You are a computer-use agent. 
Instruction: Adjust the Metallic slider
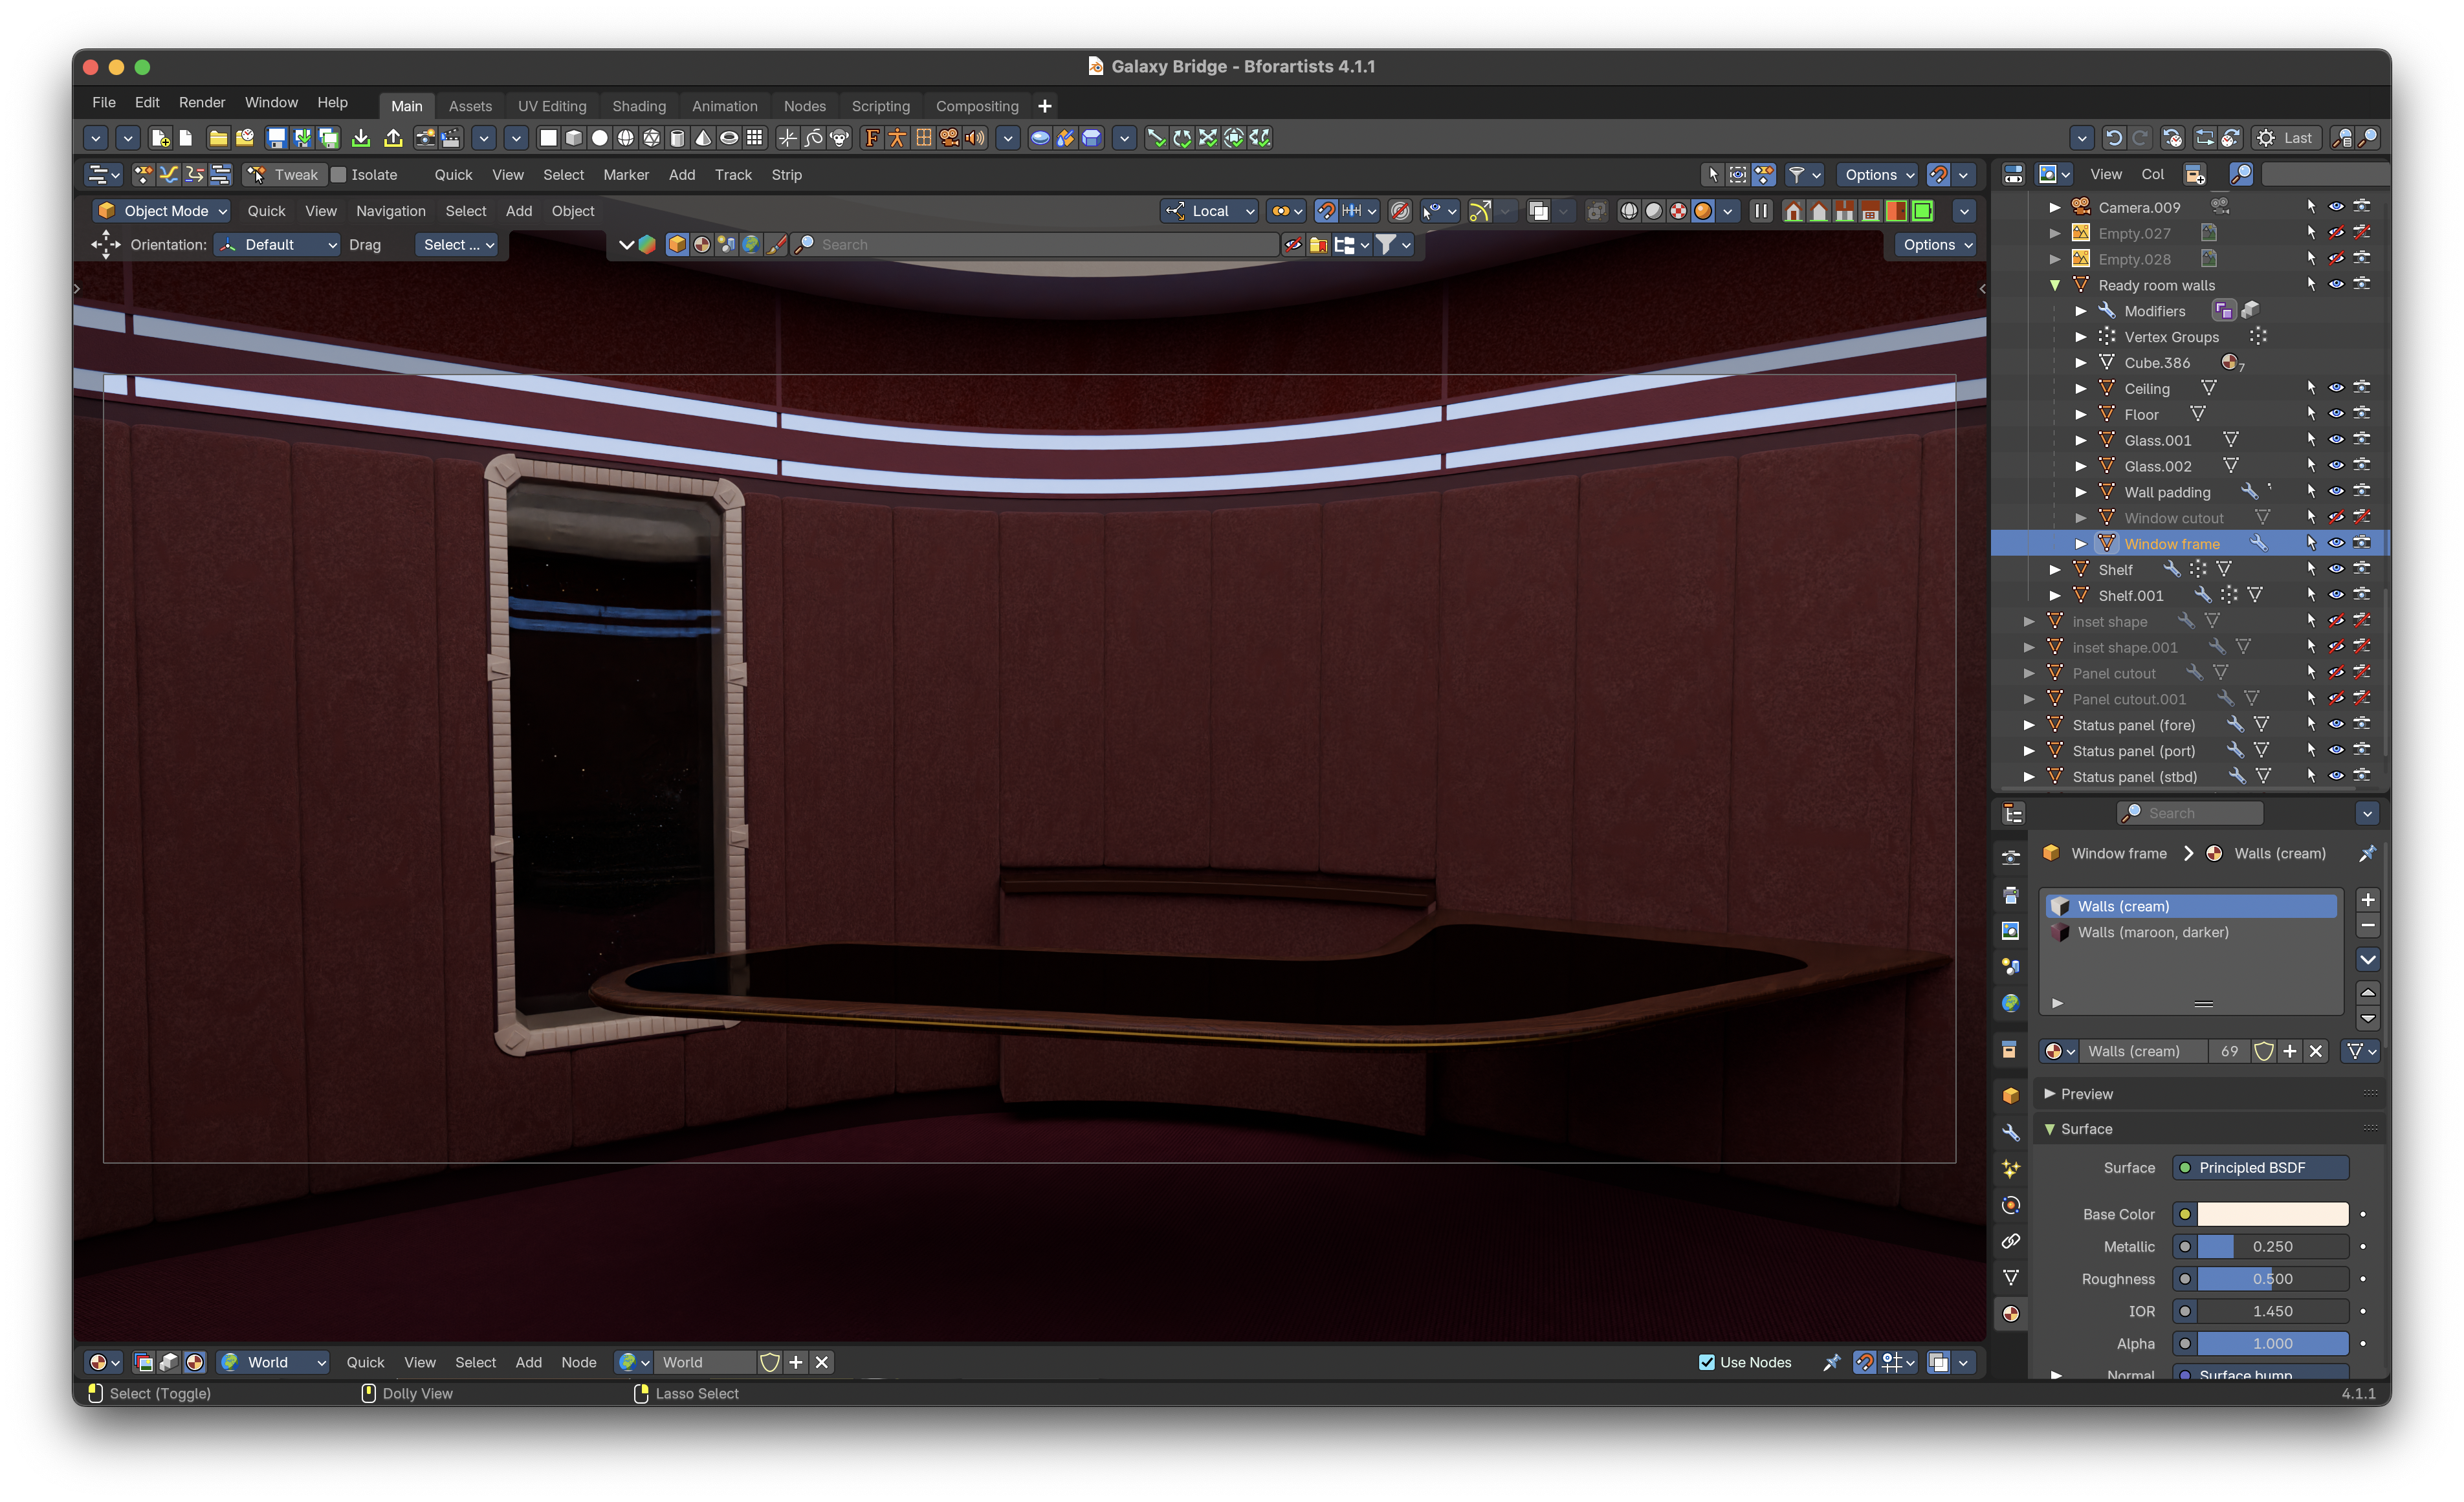[2272, 1247]
